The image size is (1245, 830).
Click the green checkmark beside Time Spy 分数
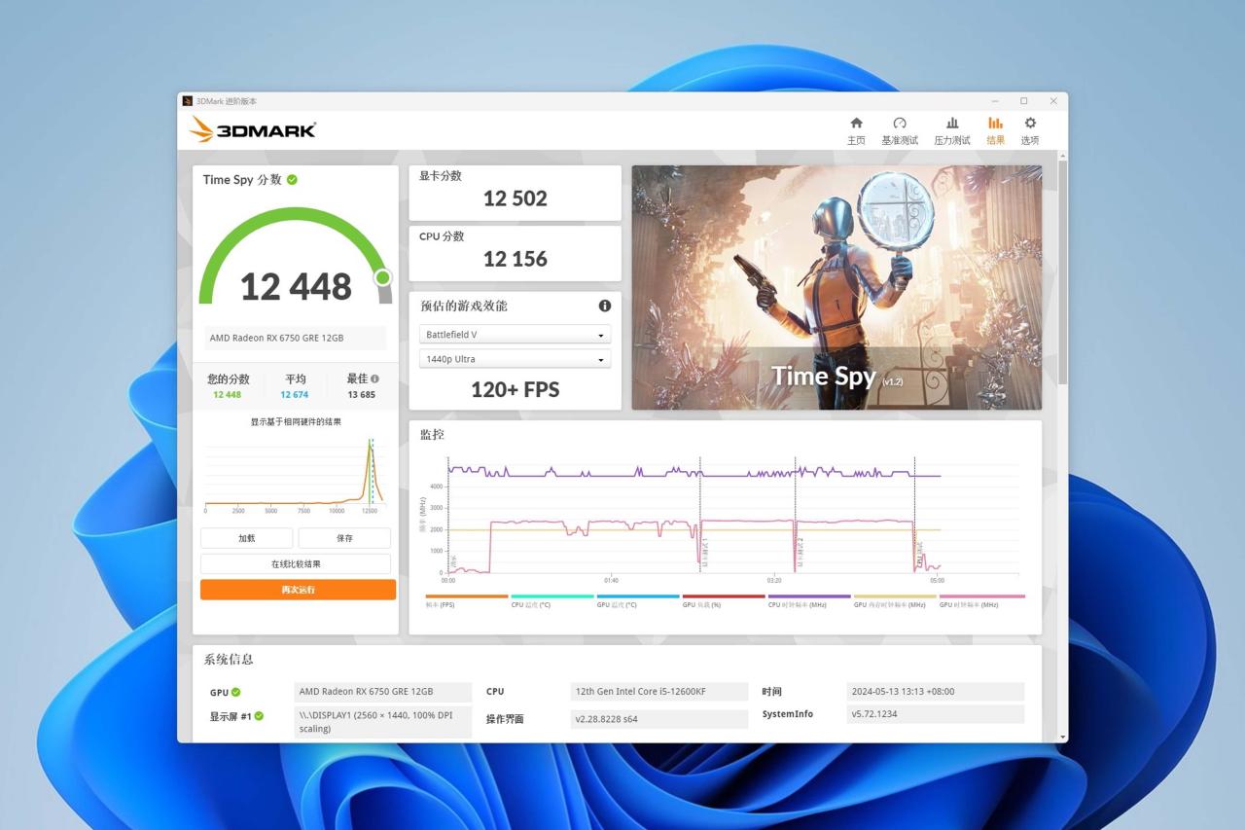(x=292, y=179)
